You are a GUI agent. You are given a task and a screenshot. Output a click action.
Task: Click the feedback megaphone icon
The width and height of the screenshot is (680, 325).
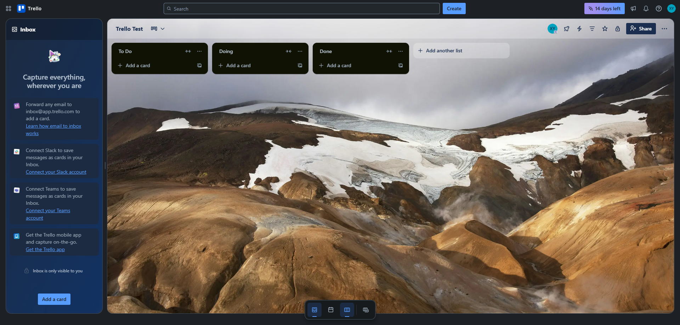tap(633, 8)
